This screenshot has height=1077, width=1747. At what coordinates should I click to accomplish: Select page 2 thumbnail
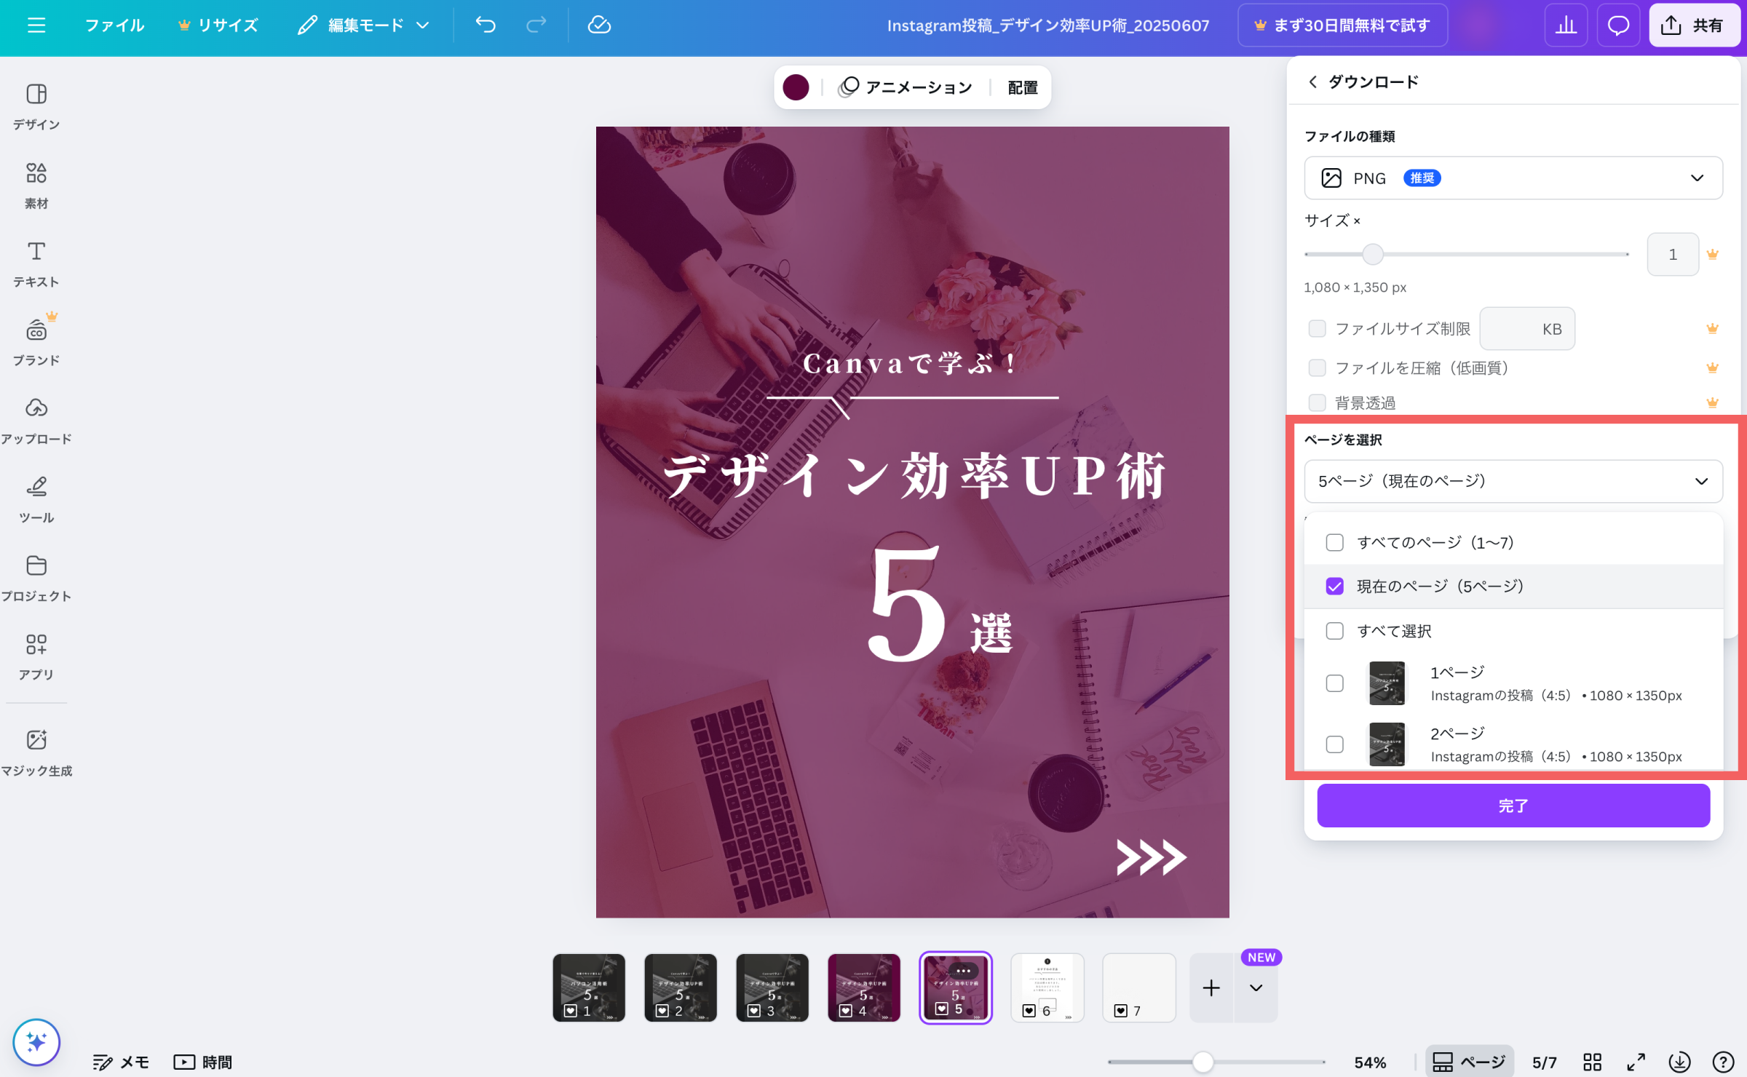[x=681, y=987]
